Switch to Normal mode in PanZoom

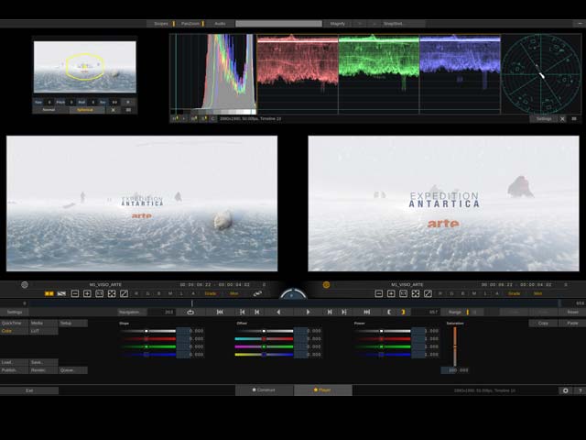49,110
